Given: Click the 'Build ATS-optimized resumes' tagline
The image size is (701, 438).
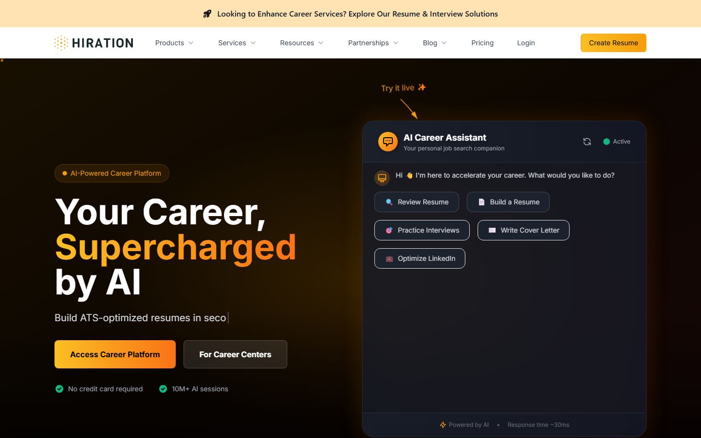Looking at the screenshot, I should (140, 318).
